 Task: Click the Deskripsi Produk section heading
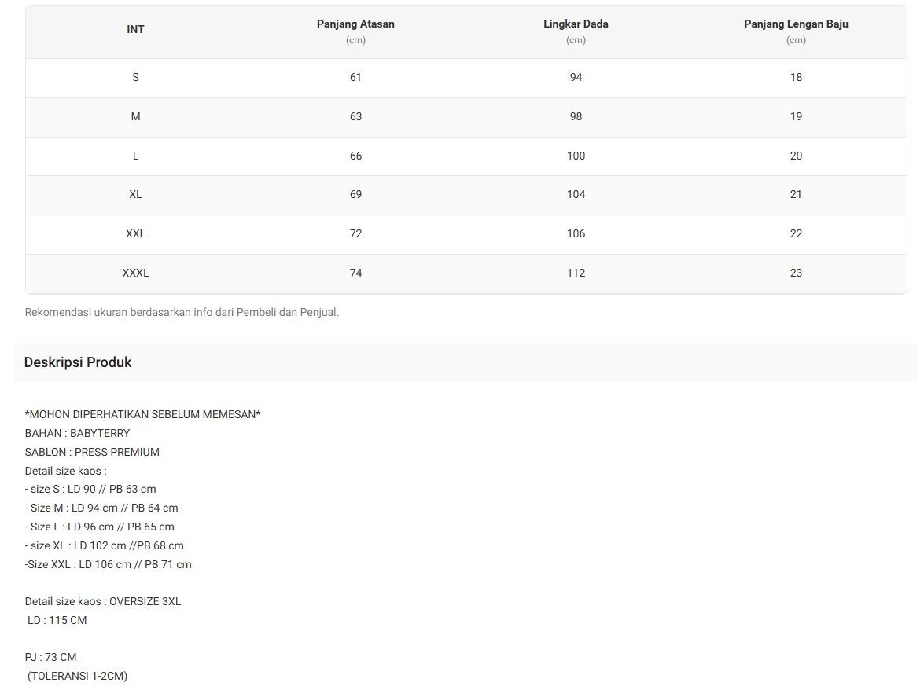click(78, 362)
